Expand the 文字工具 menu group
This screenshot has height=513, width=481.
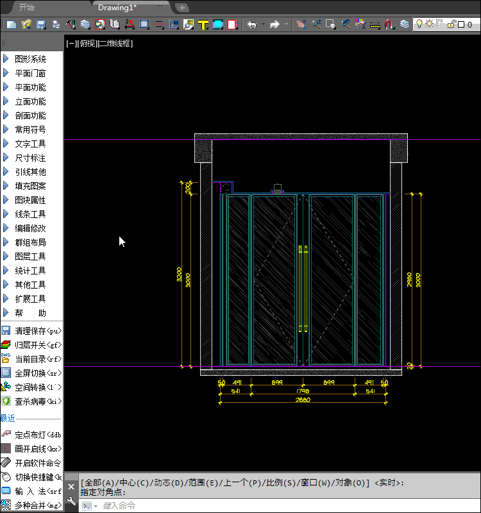(31, 144)
